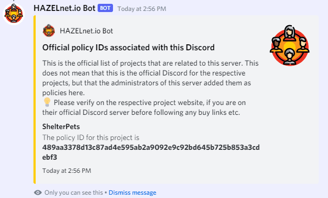Click the HAZELnet.io Bot message avatar
Screen dimensions: 328x198
(14, 14)
